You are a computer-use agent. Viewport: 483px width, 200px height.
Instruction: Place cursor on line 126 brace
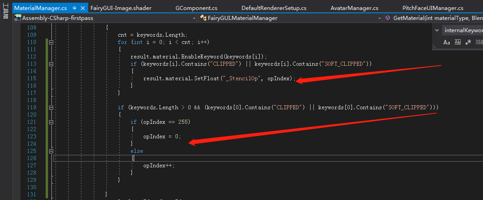(x=132, y=158)
